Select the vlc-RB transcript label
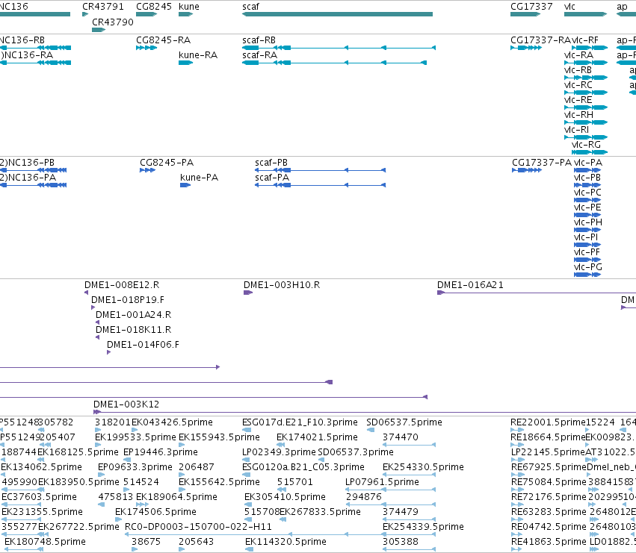This screenshot has width=636, height=553. (578, 70)
